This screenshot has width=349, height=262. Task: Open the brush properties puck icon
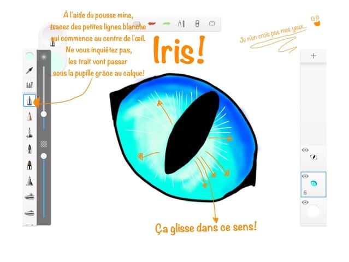coord(44,56)
